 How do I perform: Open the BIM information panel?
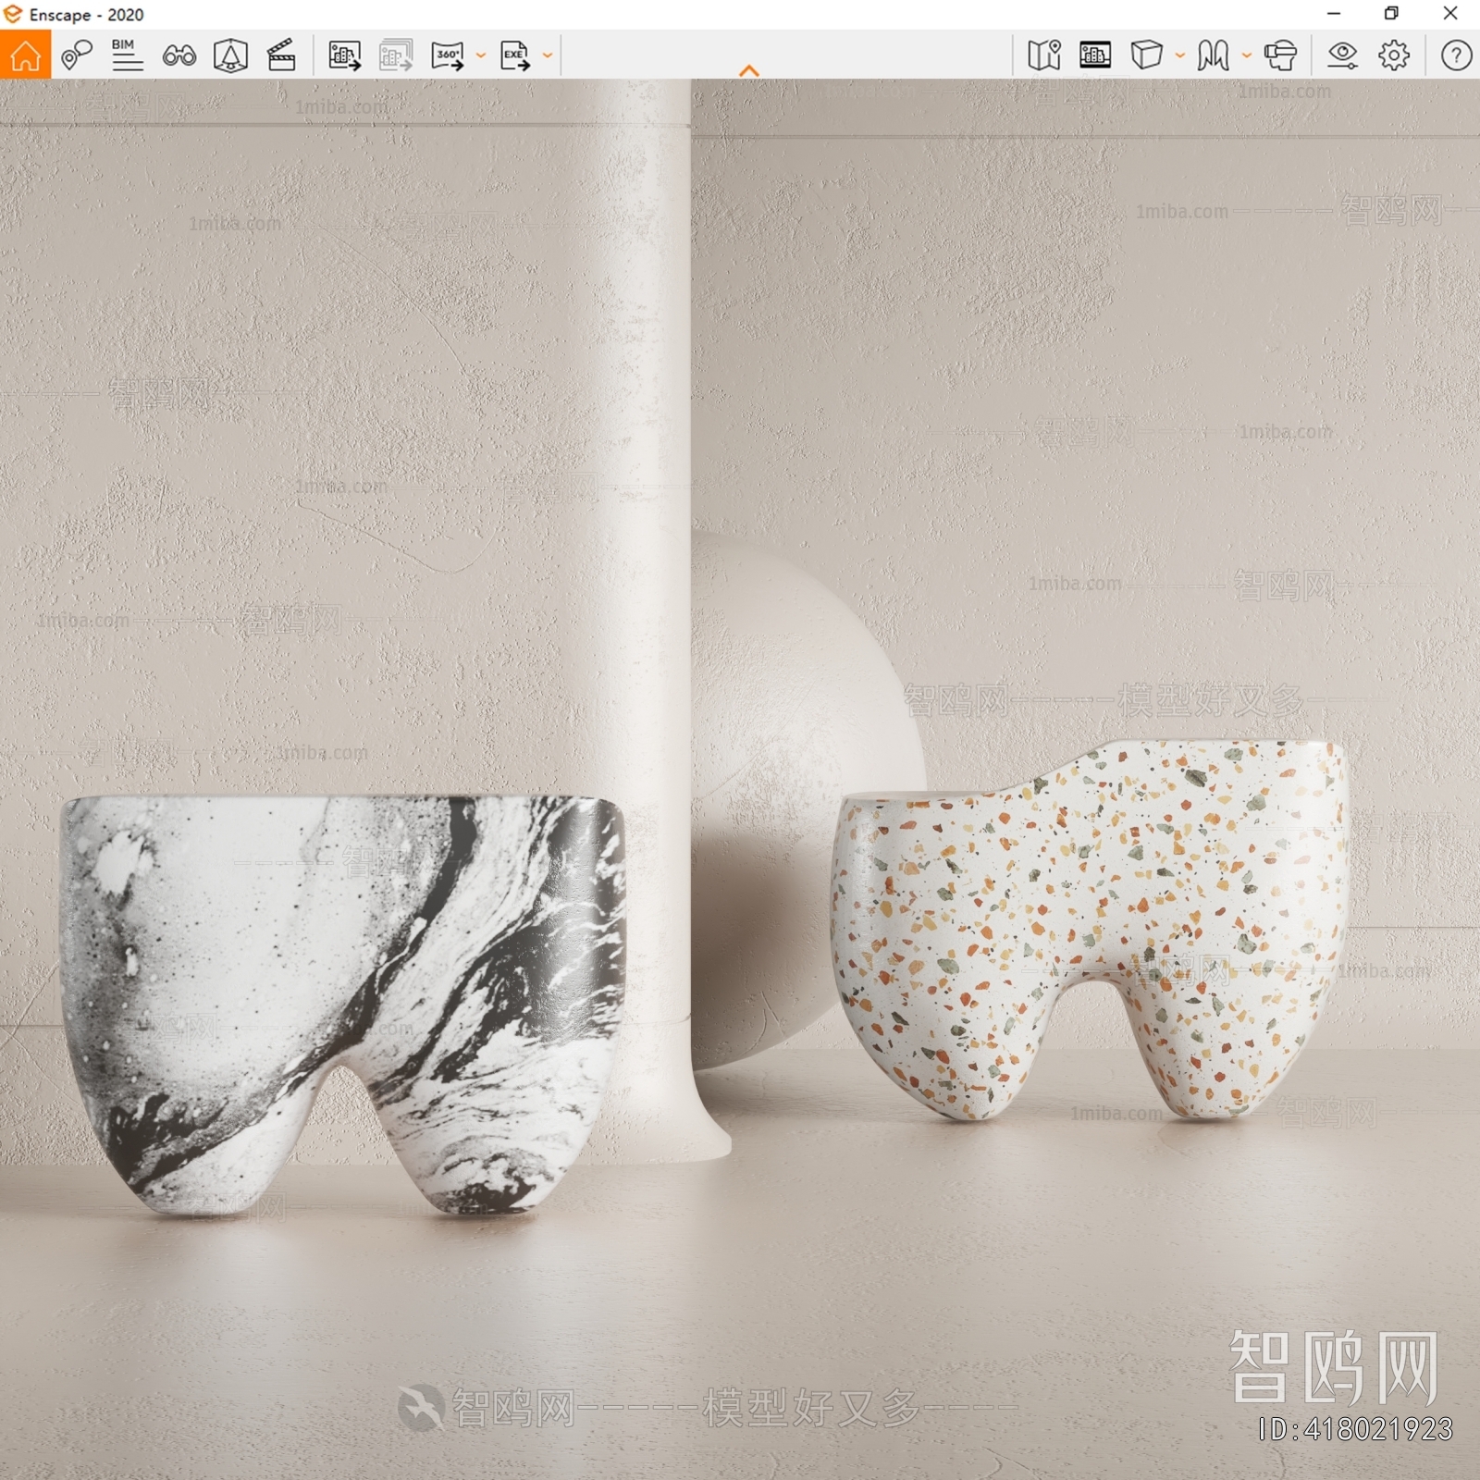click(x=127, y=55)
